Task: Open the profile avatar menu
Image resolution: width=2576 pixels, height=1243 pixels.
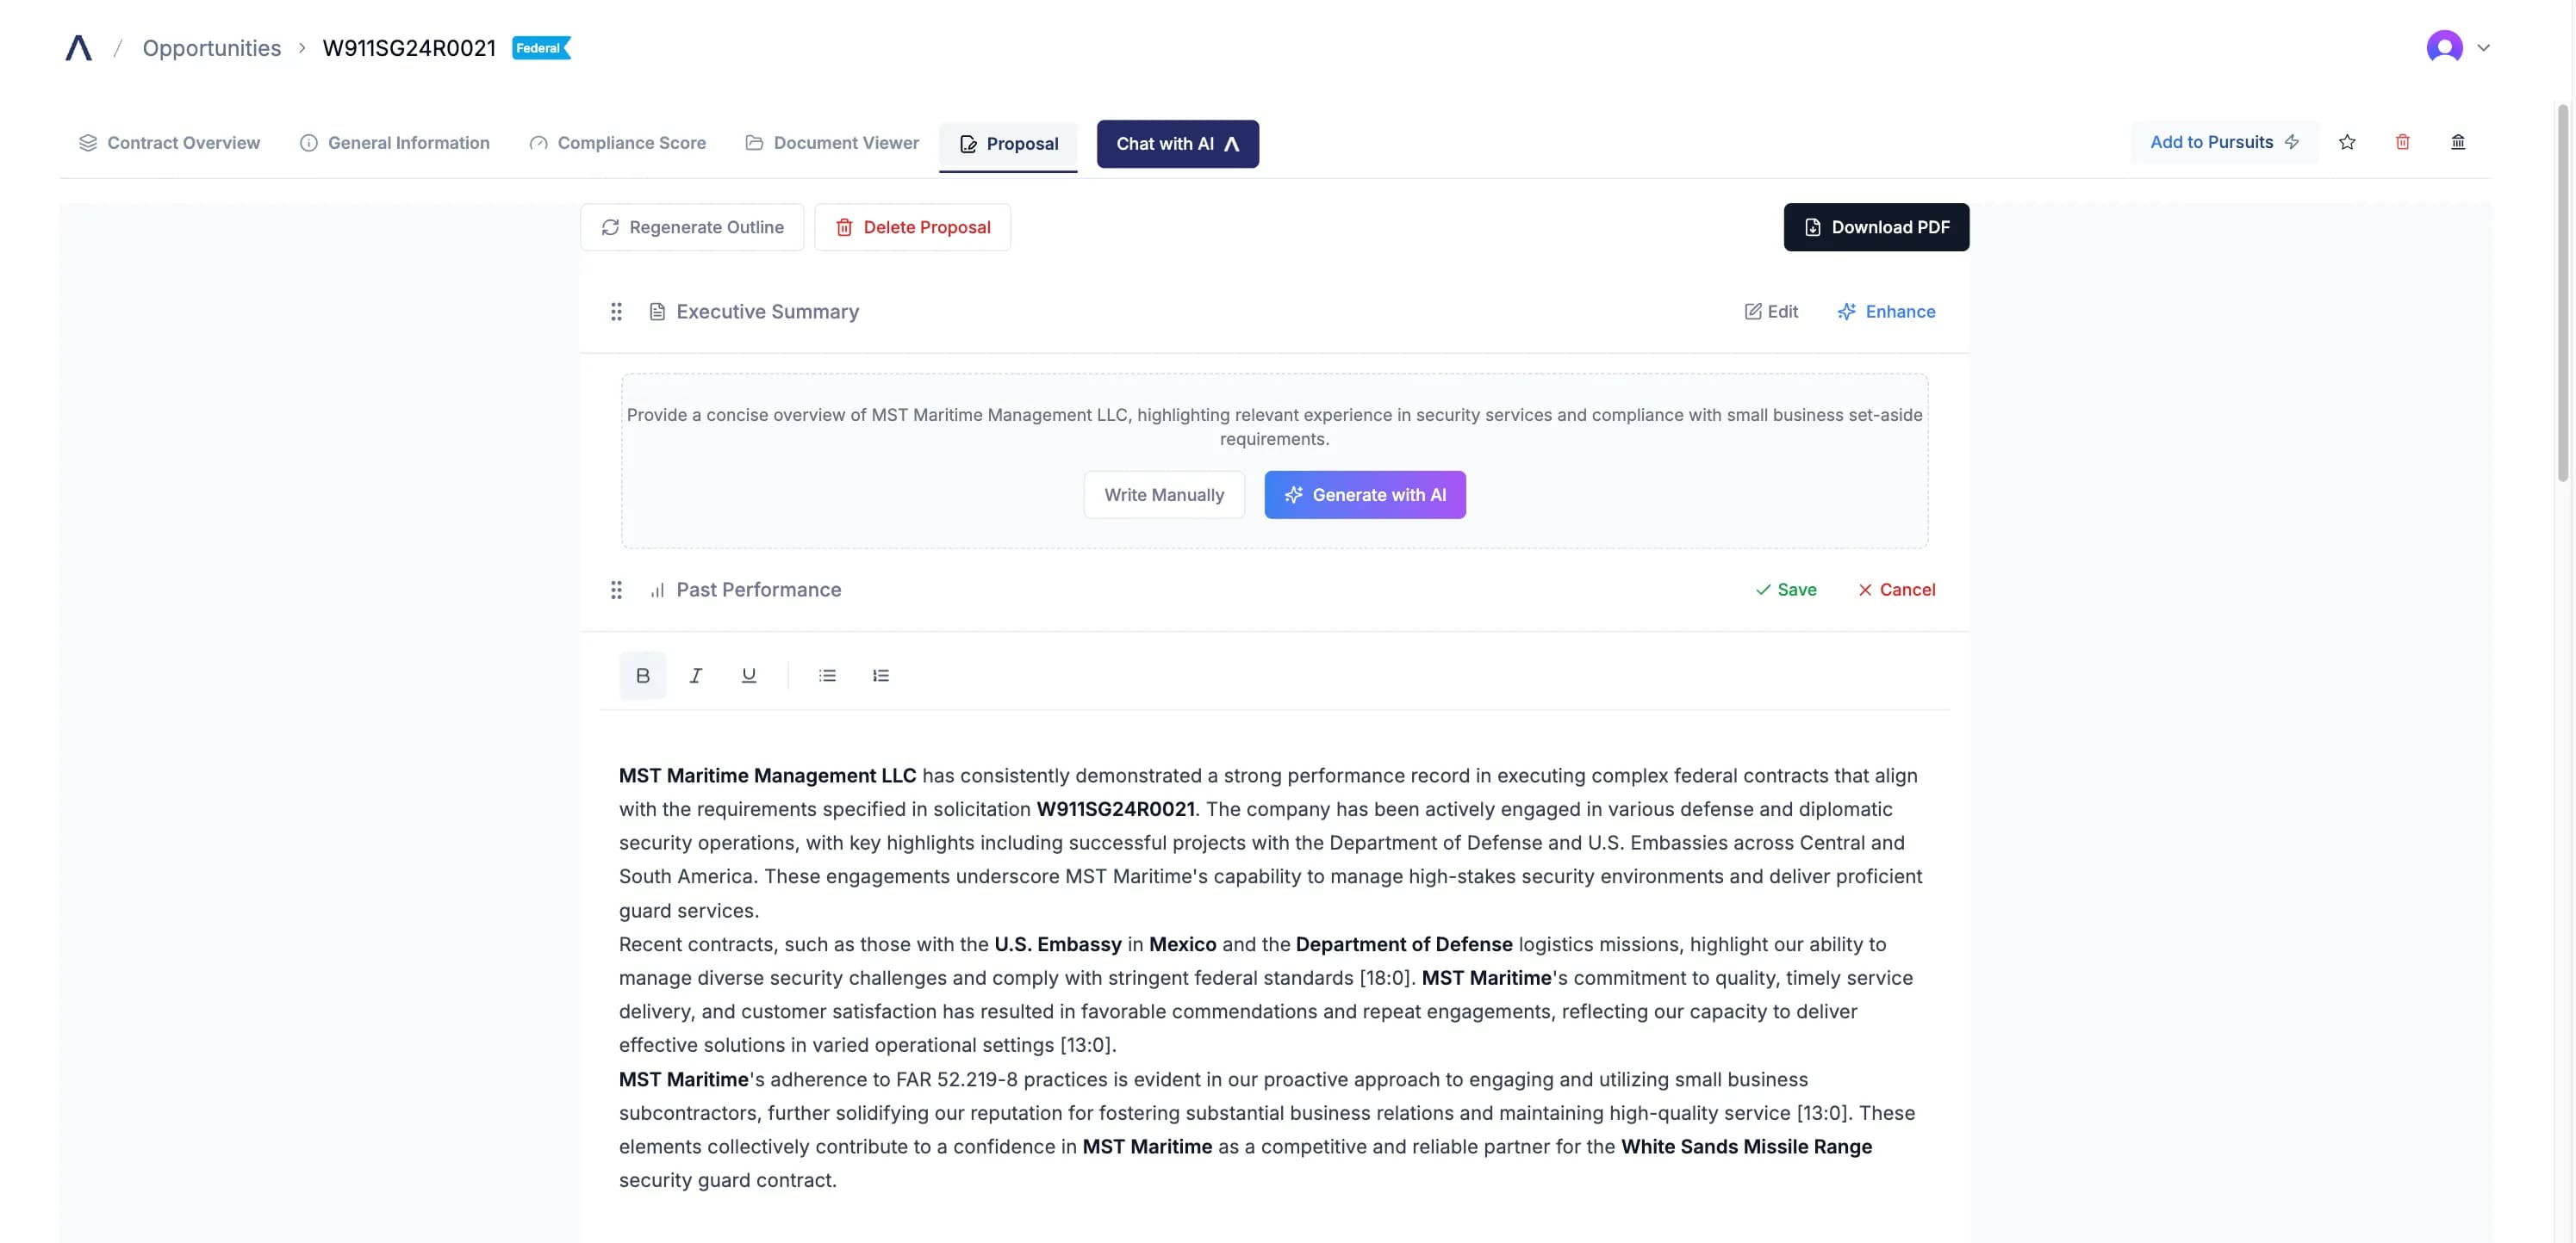Action: pyautogui.click(x=2444, y=47)
